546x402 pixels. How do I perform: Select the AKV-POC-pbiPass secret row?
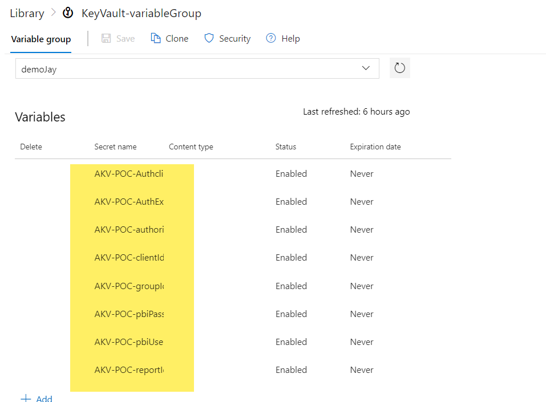pos(233,314)
